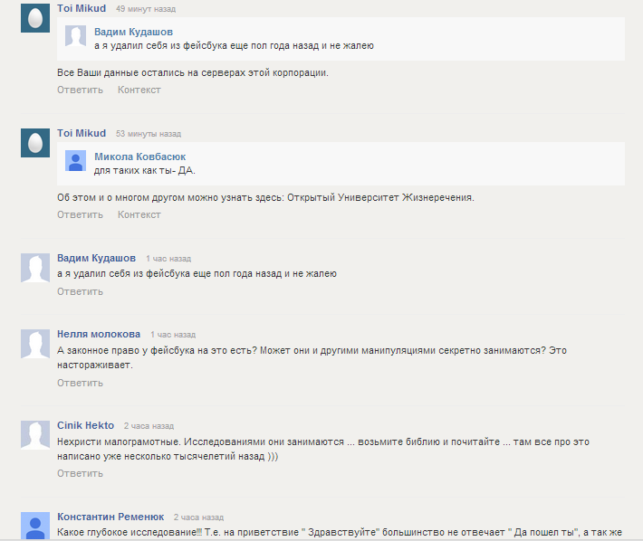Reply to the comment about servers via Ответить
This screenshot has height=541, width=643.
click(80, 90)
